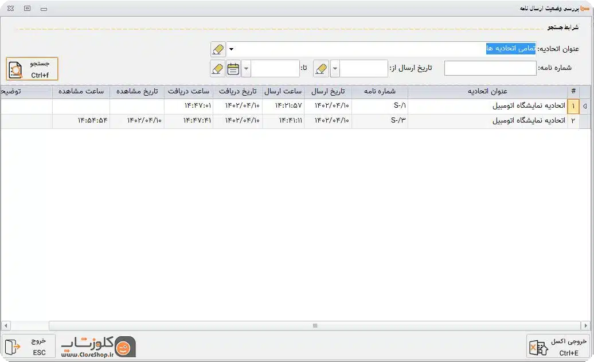The width and height of the screenshot is (594, 362).
Task: Click the send time cell ۱۴:۴۱:۱۱
Action: point(283,121)
